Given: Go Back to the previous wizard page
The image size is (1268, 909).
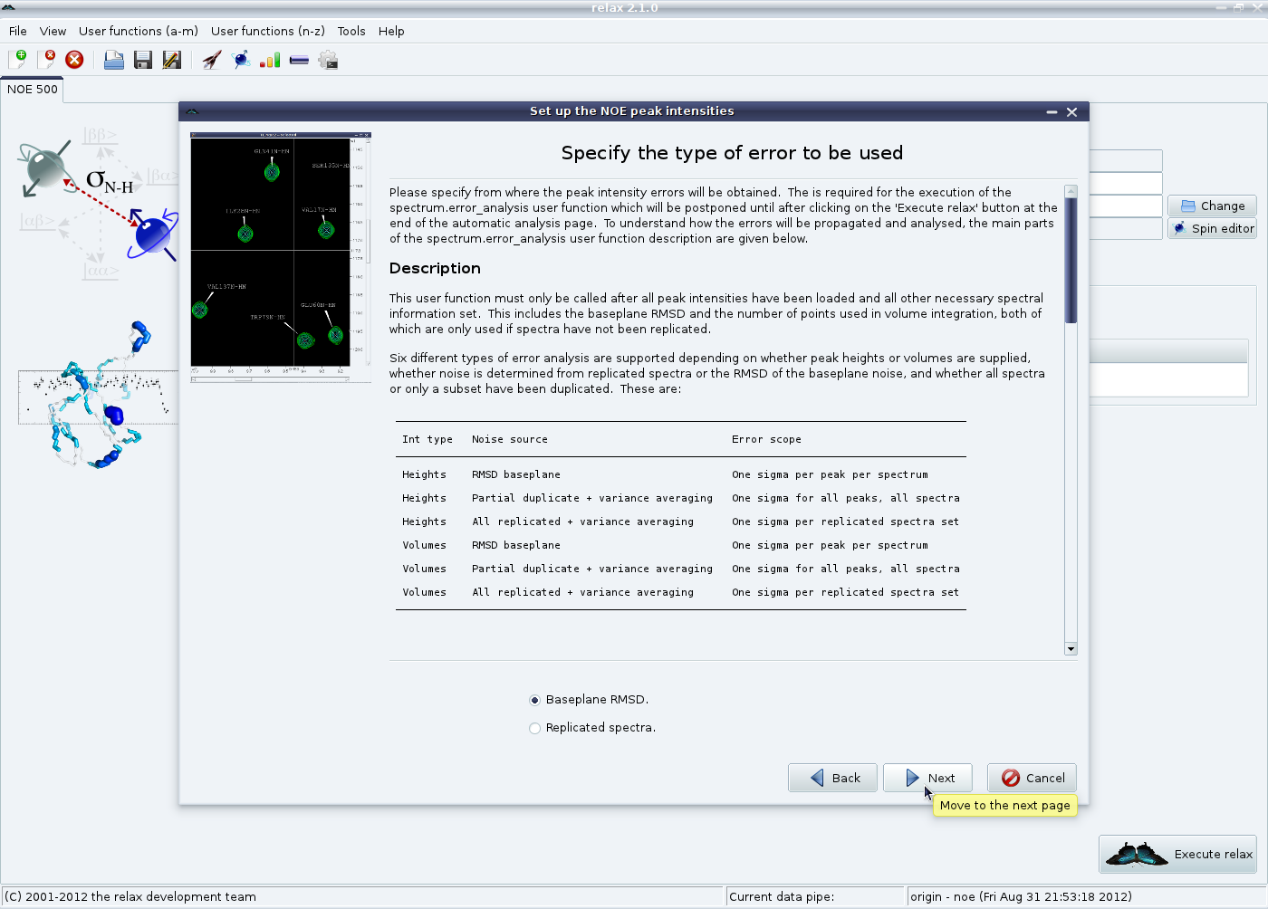Looking at the screenshot, I should click(832, 778).
